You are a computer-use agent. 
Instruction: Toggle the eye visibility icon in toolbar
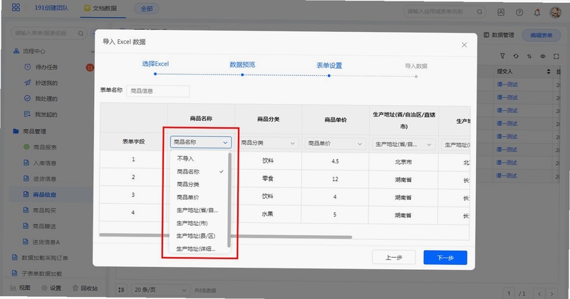point(543,56)
